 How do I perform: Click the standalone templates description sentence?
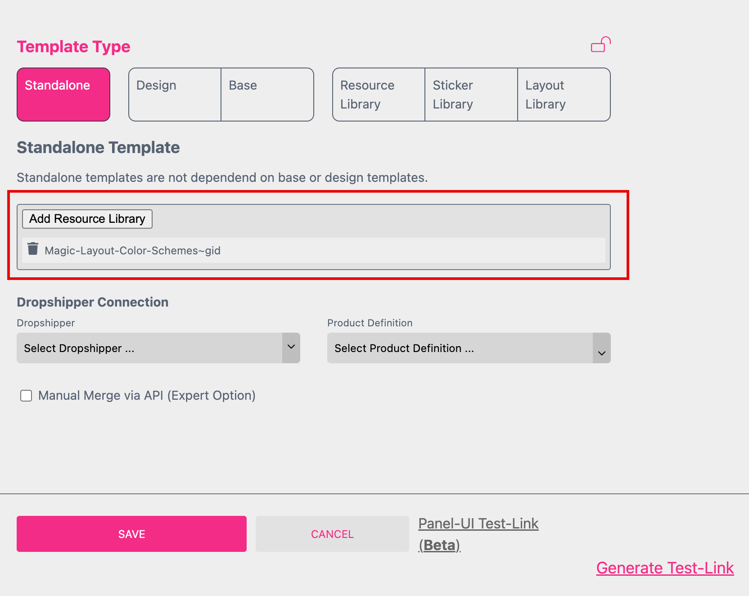coord(222,178)
